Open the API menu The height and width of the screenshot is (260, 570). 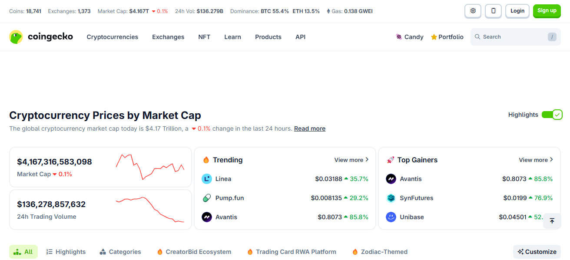pyautogui.click(x=300, y=37)
